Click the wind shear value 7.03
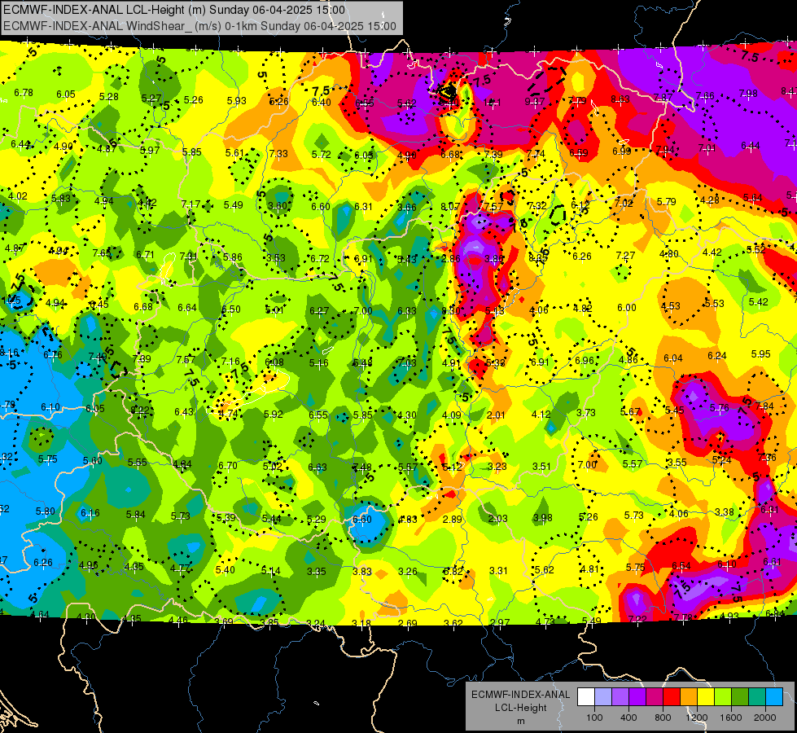The width and height of the screenshot is (797, 733). [x=406, y=362]
